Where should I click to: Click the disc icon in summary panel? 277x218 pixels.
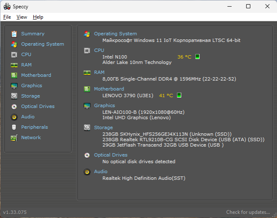tap(87, 155)
